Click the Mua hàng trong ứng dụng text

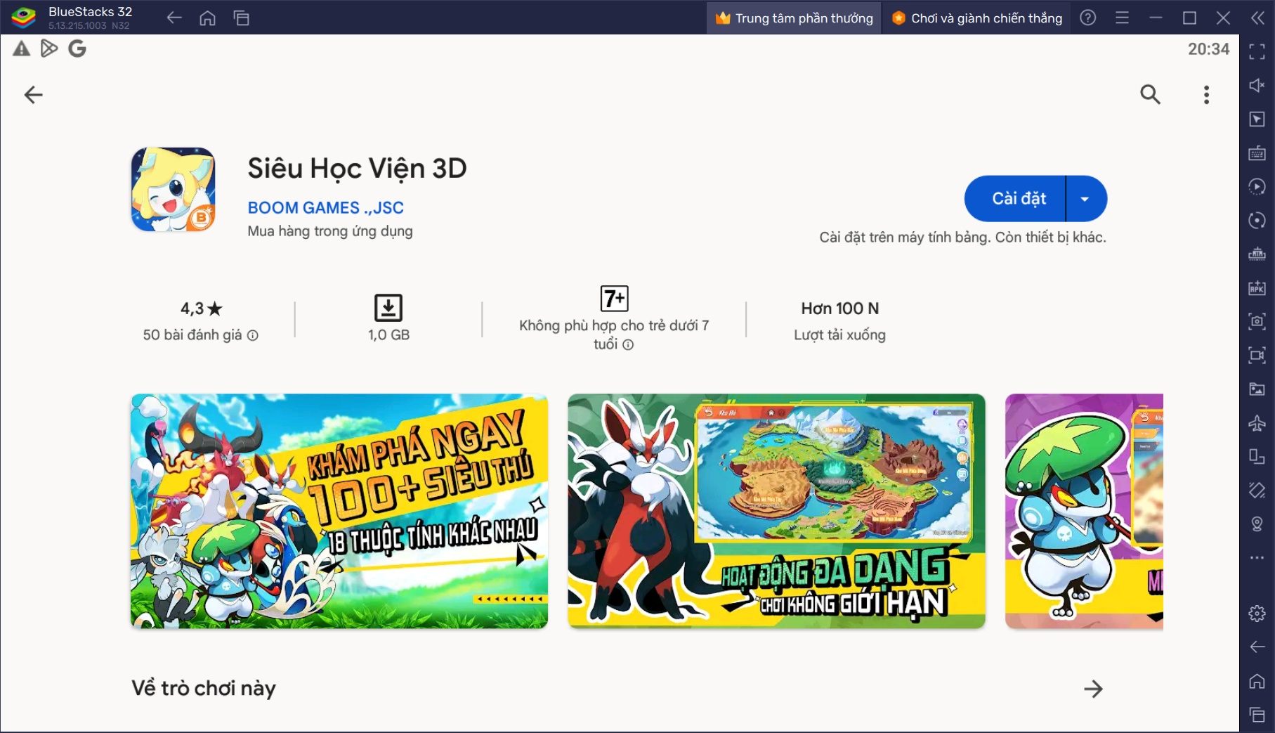[x=330, y=231]
